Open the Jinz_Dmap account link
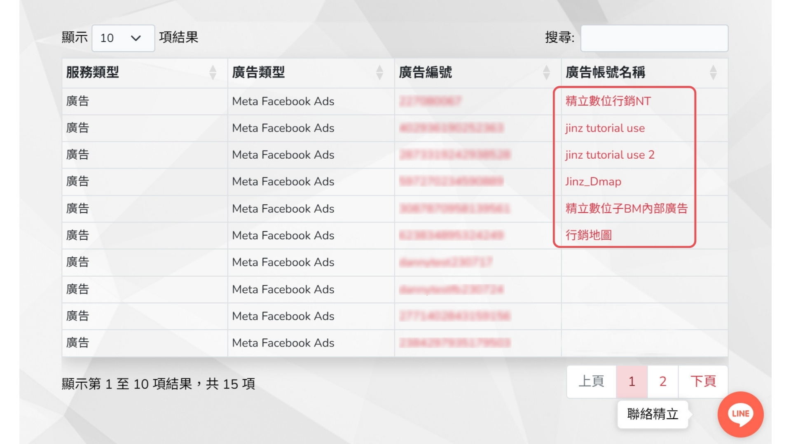This screenshot has width=791, height=444. [593, 182]
